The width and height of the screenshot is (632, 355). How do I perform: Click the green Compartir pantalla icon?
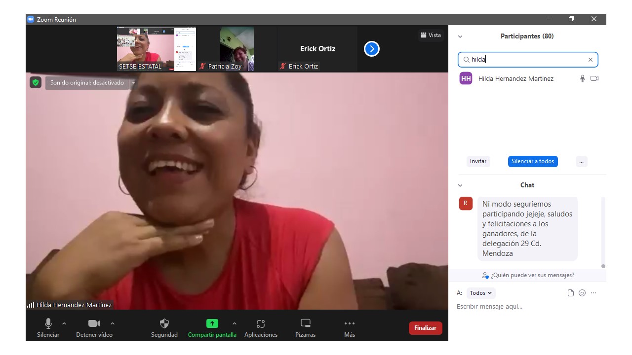point(212,324)
